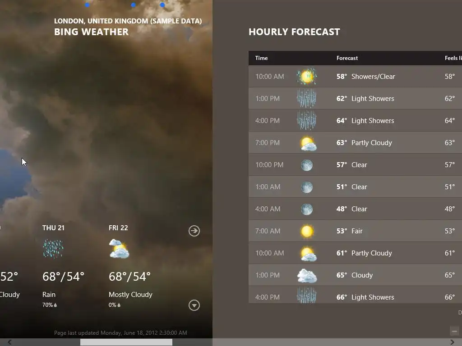Viewport: 462px width, 346px height.
Task: Select the 53° Fair forecast text
Action: pyautogui.click(x=350, y=231)
